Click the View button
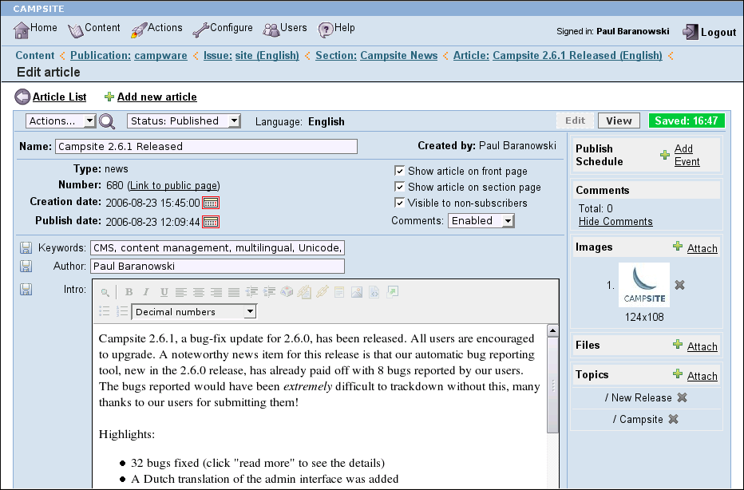The image size is (744, 490). tap(619, 121)
